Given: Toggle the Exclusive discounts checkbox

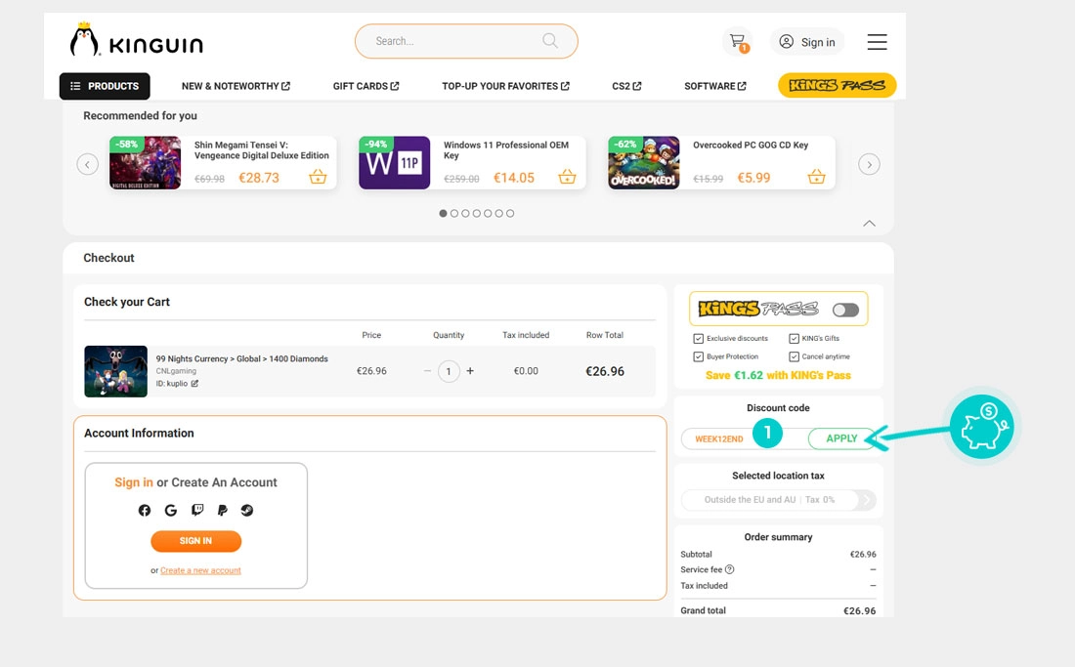Looking at the screenshot, I should pos(698,339).
